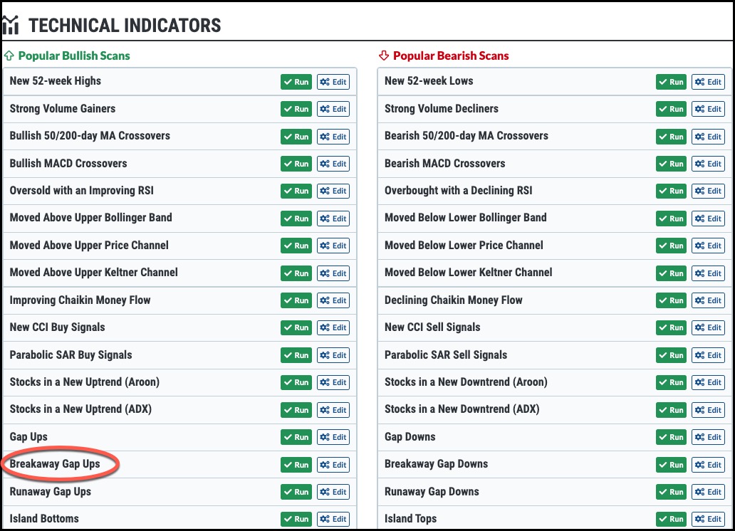Image resolution: width=735 pixels, height=531 pixels.
Task: Edit the Gap Ups scan
Action: click(333, 437)
